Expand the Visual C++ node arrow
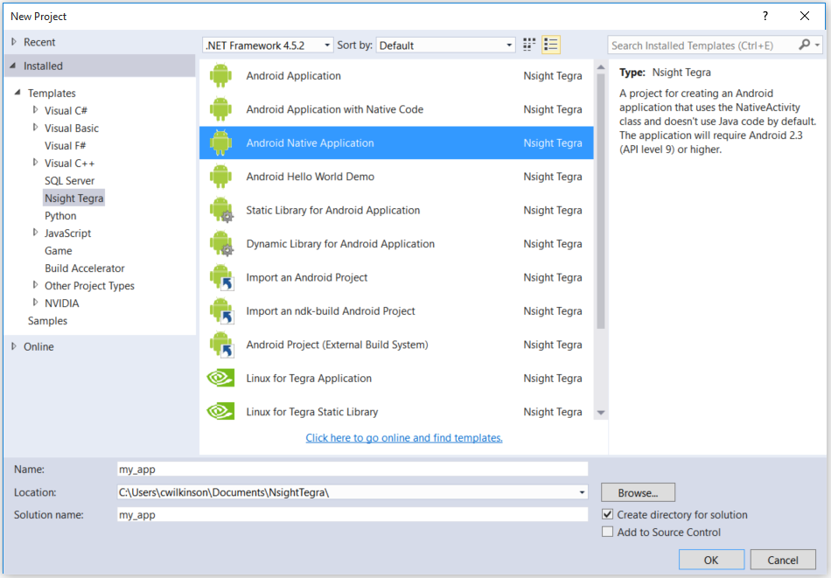 tap(36, 163)
